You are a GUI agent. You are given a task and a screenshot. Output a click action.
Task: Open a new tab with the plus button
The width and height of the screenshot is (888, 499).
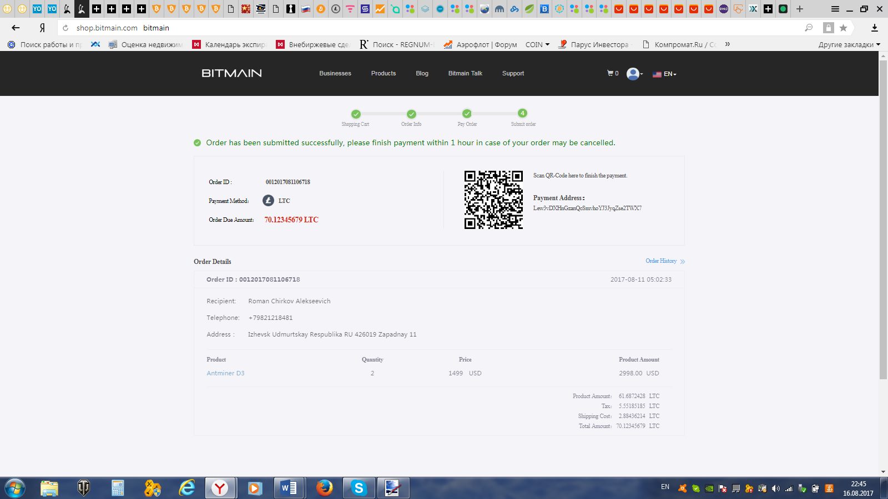(800, 9)
